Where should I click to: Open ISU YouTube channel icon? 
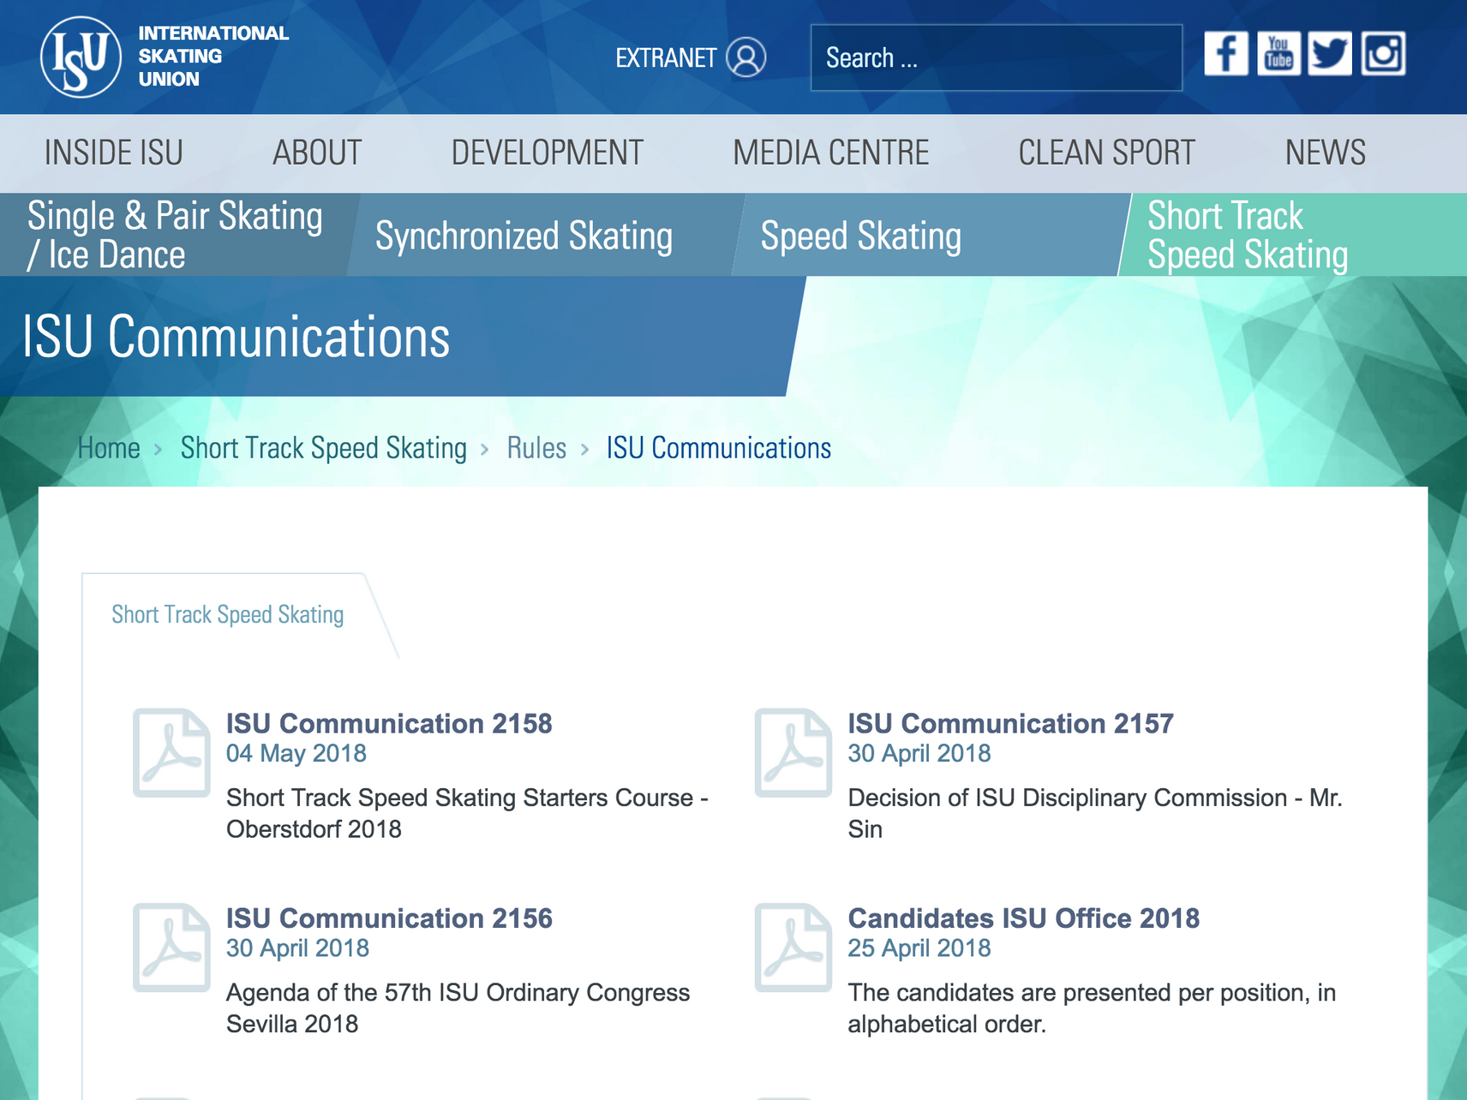click(1278, 54)
